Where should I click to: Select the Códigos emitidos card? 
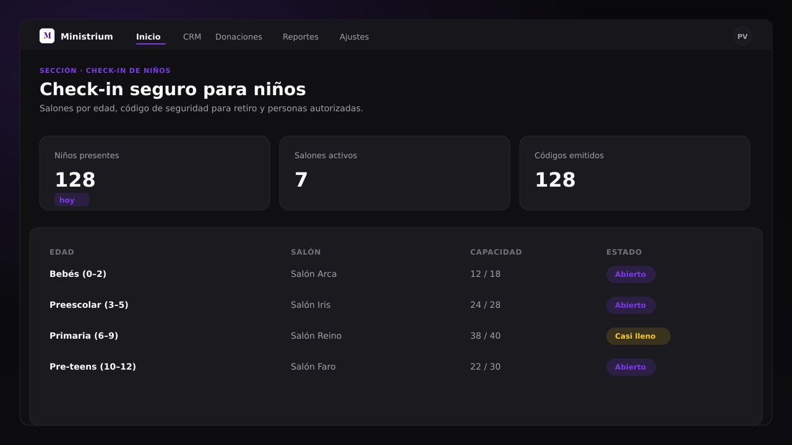635,173
